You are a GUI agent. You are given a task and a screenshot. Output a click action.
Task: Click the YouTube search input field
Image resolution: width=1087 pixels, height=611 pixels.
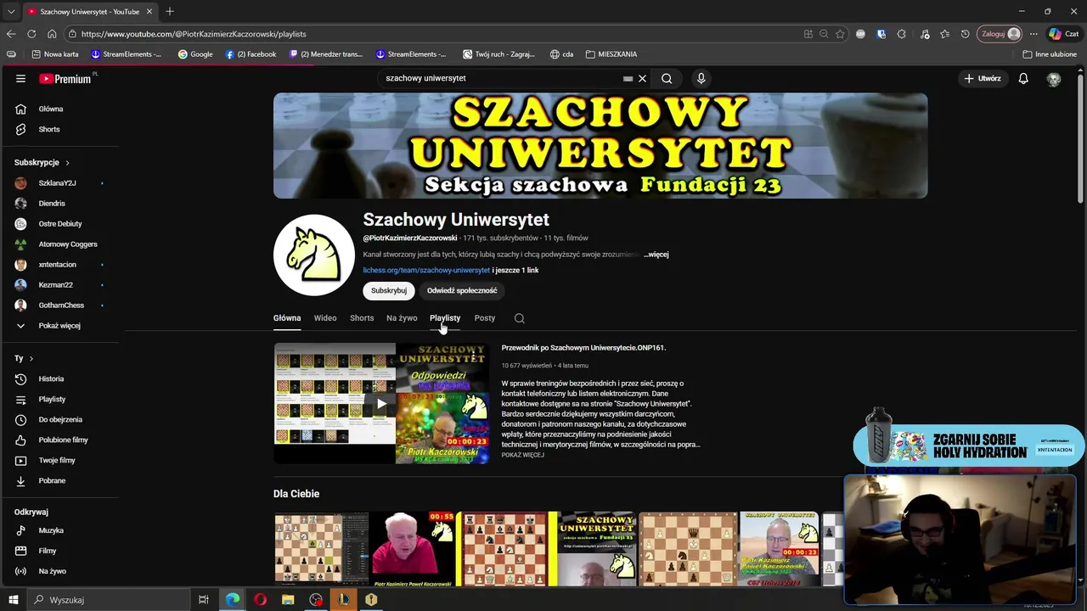click(x=501, y=78)
